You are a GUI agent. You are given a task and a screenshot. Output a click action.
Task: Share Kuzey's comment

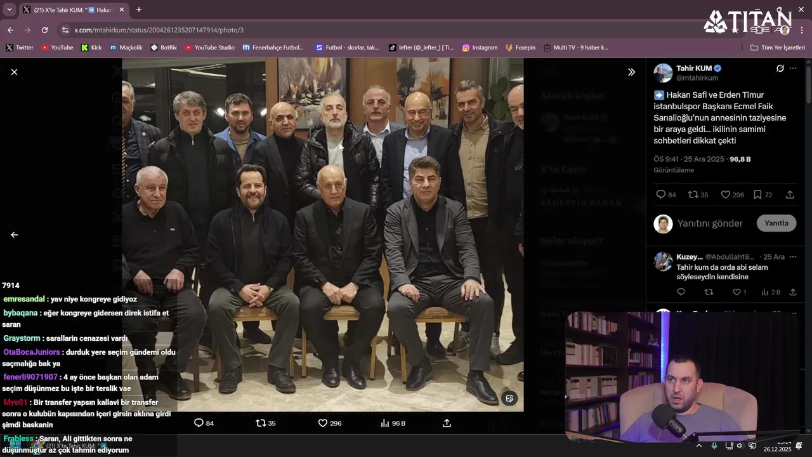[x=793, y=292]
